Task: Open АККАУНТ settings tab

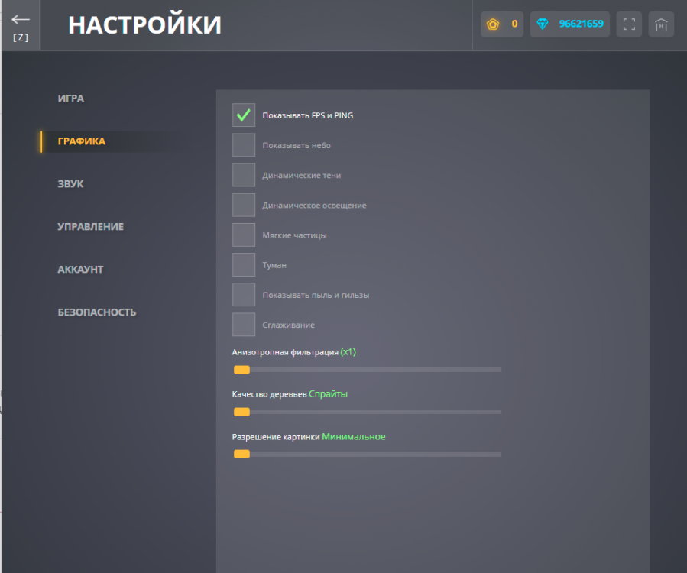Action: point(80,270)
